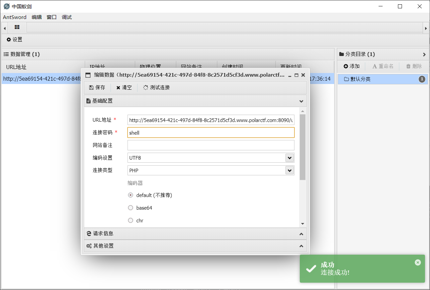This screenshot has height=290, width=430.
Task: Open the 编辑 menu
Action: [x=37, y=17]
